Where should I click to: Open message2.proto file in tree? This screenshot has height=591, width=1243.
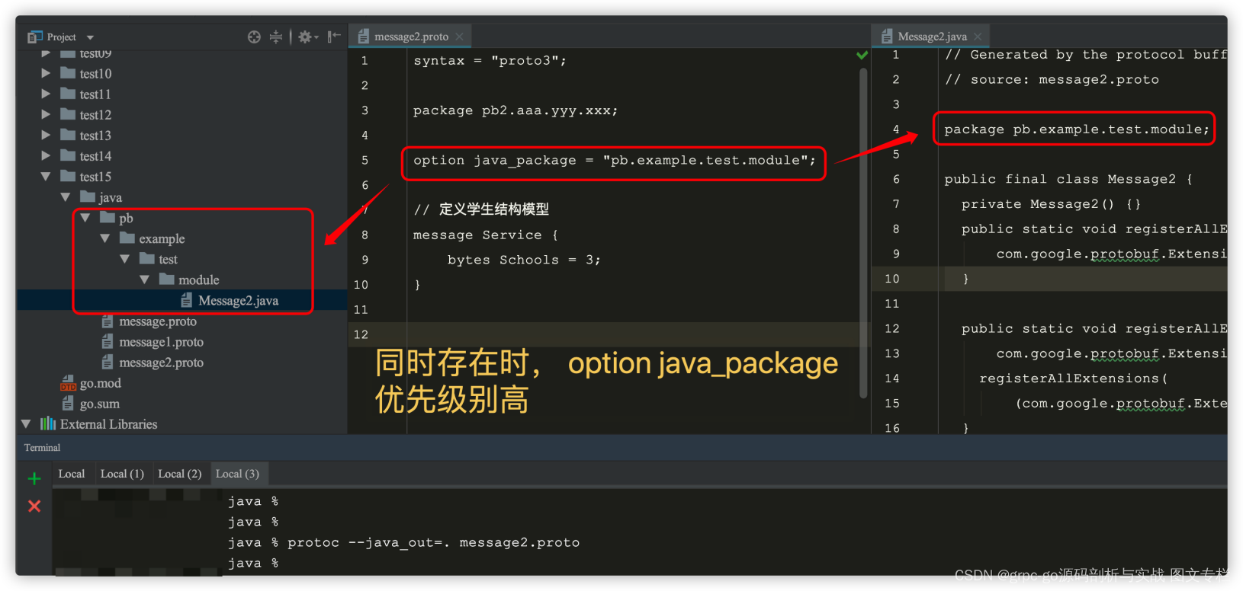pos(161,363)
